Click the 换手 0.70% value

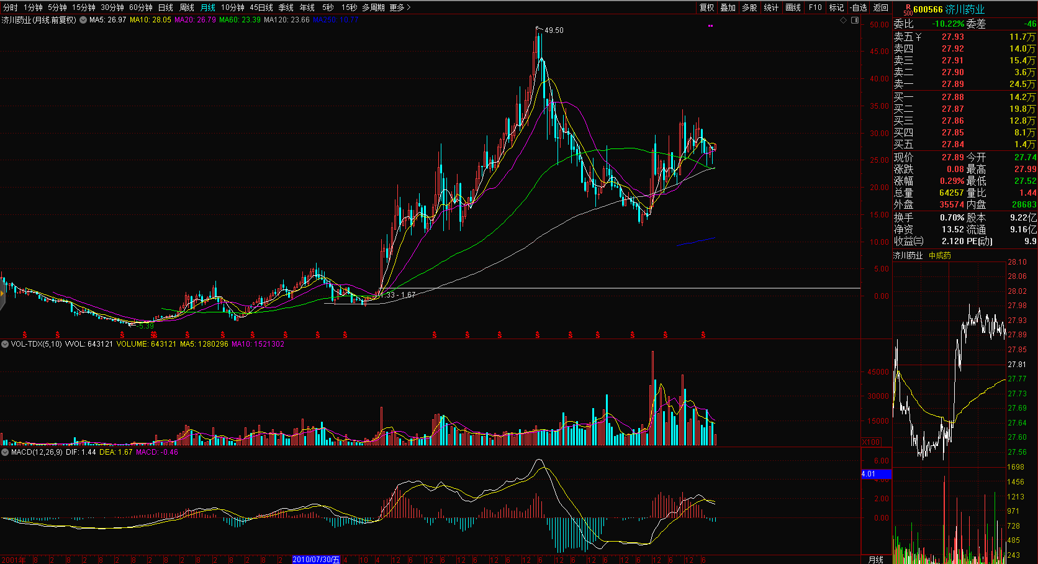coord(952,217)
